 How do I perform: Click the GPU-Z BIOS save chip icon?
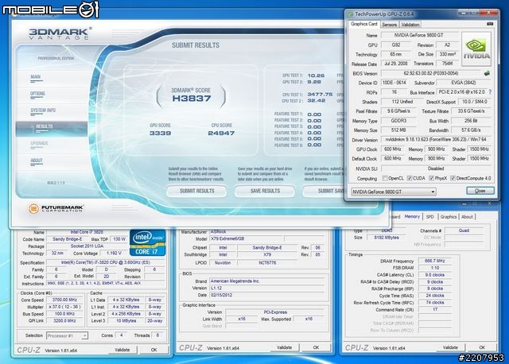pos(487,73)
